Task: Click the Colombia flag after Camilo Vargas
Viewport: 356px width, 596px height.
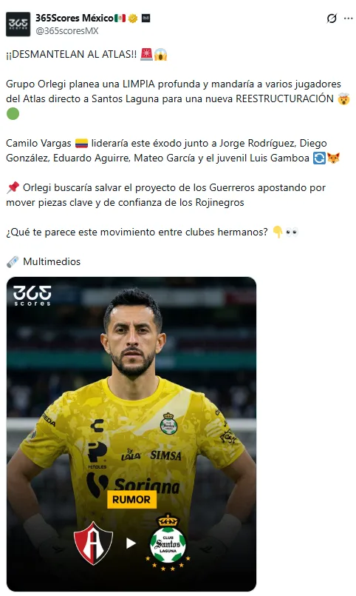Action: (x=81, y=144)
